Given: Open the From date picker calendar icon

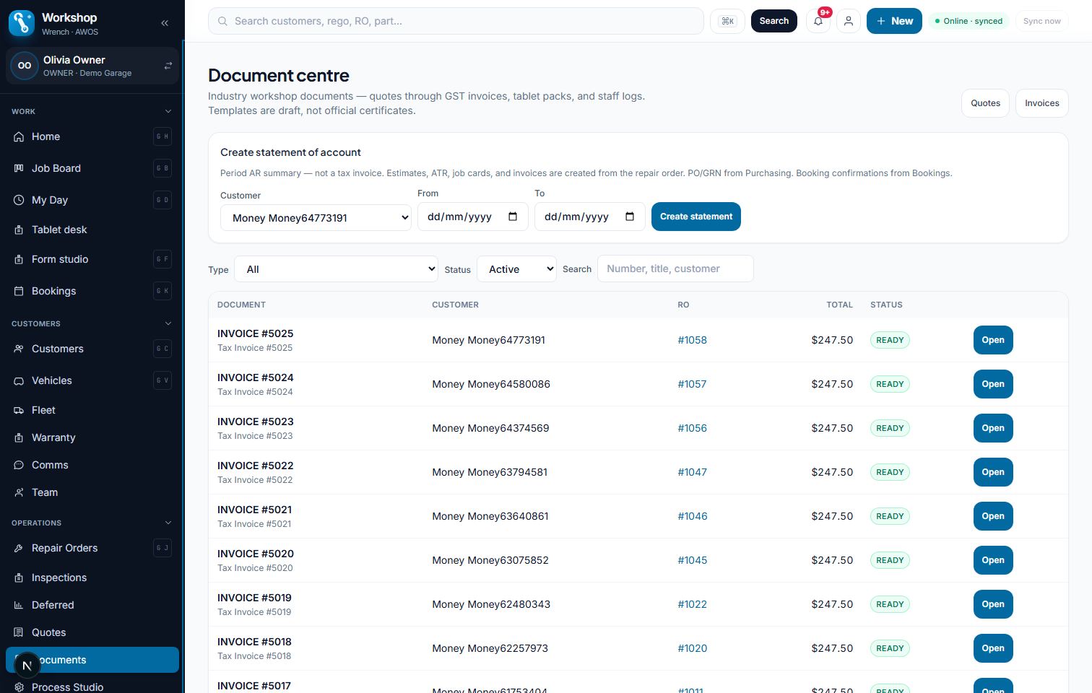Looking at the screenshot, I should pyautogui.click(x=513, y=217).
